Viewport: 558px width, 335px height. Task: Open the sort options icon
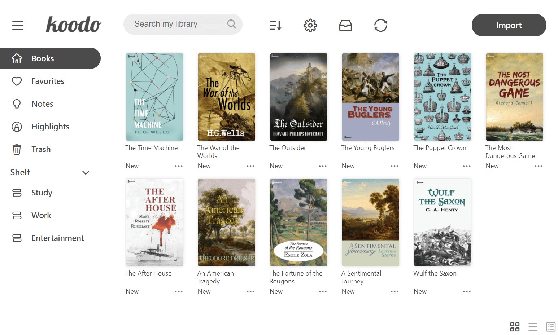click(x=275, y=25)
